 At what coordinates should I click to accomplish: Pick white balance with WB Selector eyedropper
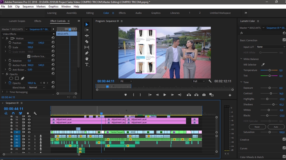tap(263, 64)
